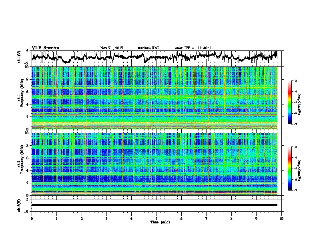Click the "-5" tick of ch.1(V) panel
Screen dimensions: 317x245
[x=27, y=63]
